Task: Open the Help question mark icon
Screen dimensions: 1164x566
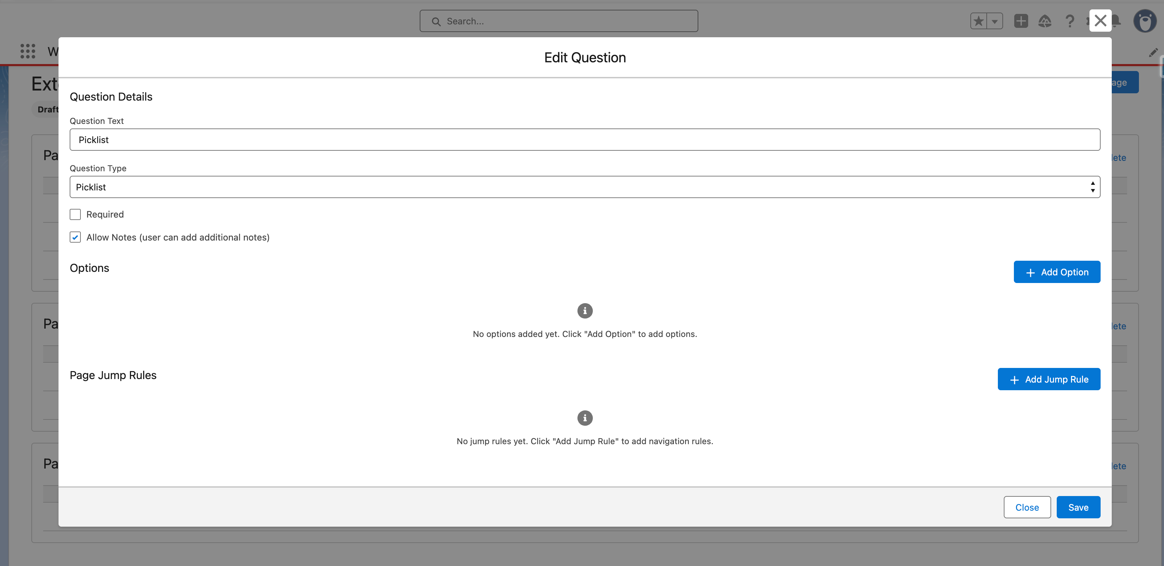Action: (1070, 21)
